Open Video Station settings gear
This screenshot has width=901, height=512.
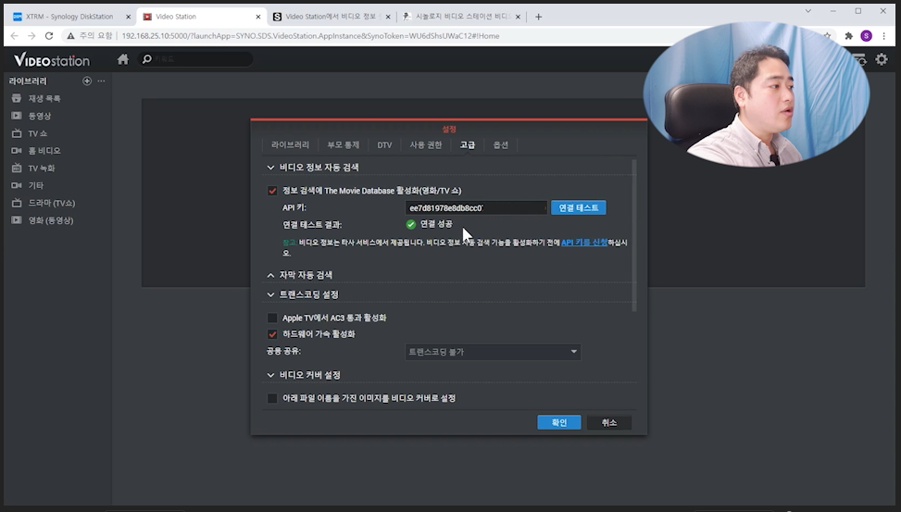882,59
